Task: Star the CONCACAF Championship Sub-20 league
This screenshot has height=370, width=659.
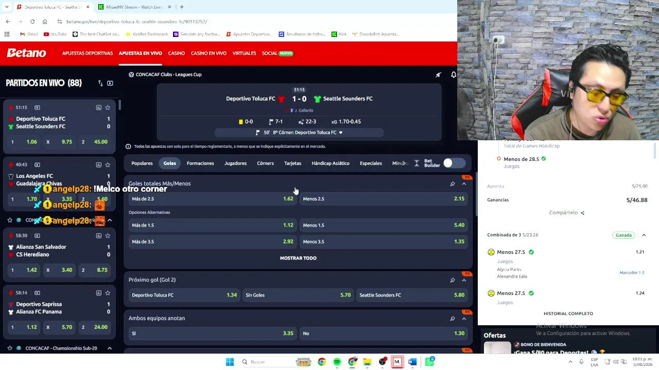Action: pyautogui.click(x=10, y=348)
